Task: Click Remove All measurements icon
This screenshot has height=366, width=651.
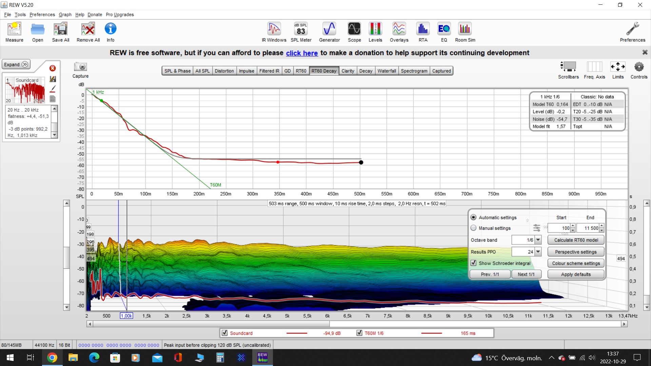Action: tap(88, 32)
